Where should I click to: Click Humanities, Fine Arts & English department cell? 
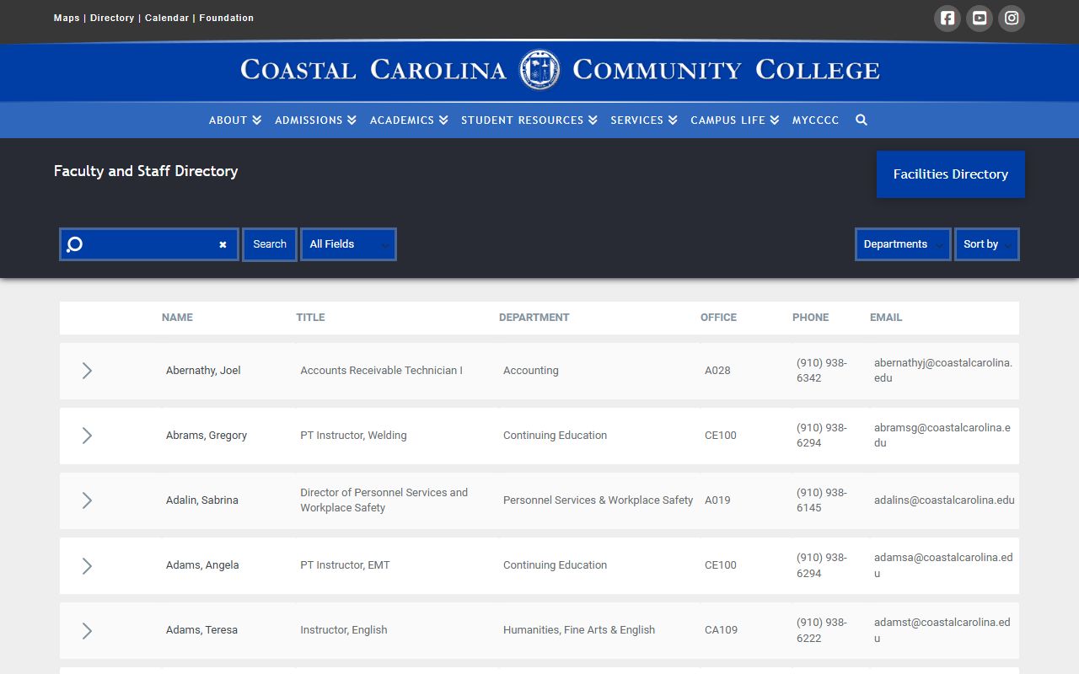pyautogui.click(x=579, y=630)
